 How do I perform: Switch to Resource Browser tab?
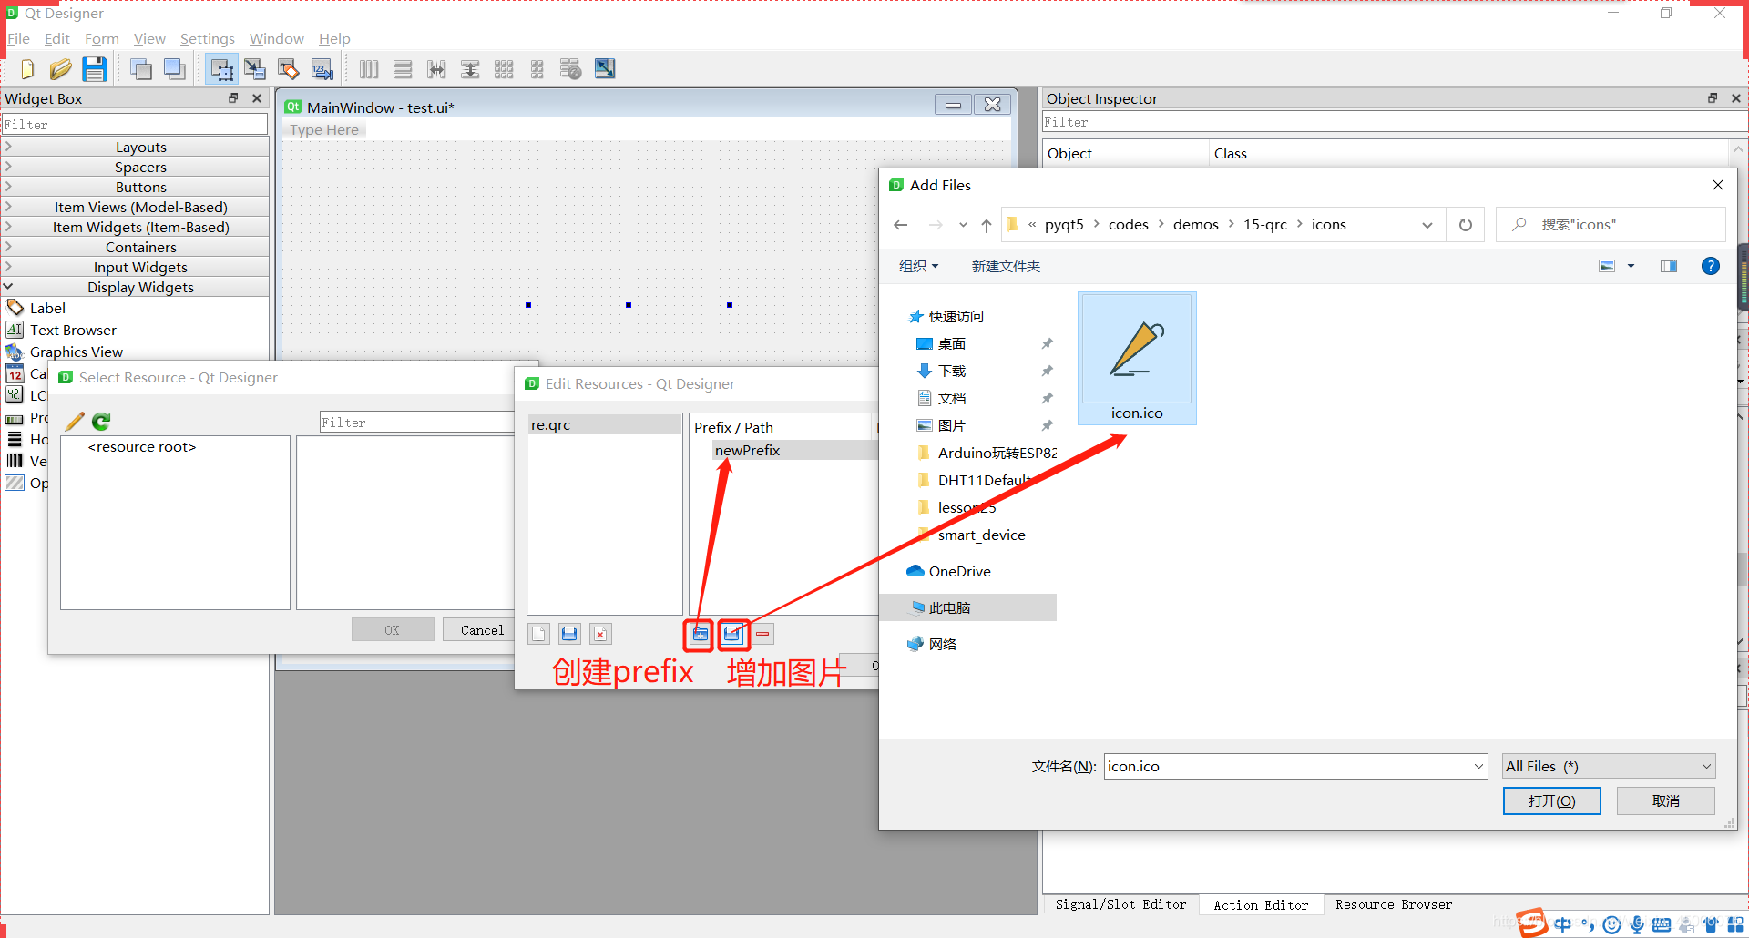pos(1394,904)
